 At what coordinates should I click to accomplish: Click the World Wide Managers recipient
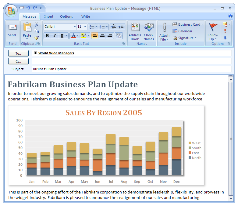click(56, 53)
